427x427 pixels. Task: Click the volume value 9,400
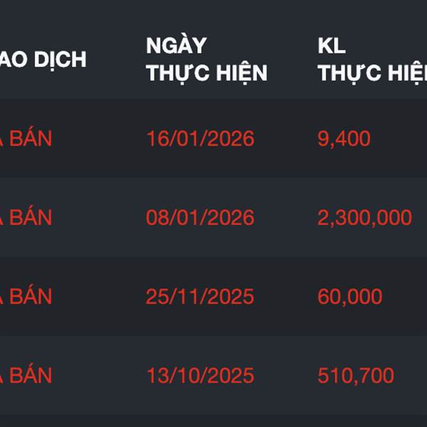344,138
